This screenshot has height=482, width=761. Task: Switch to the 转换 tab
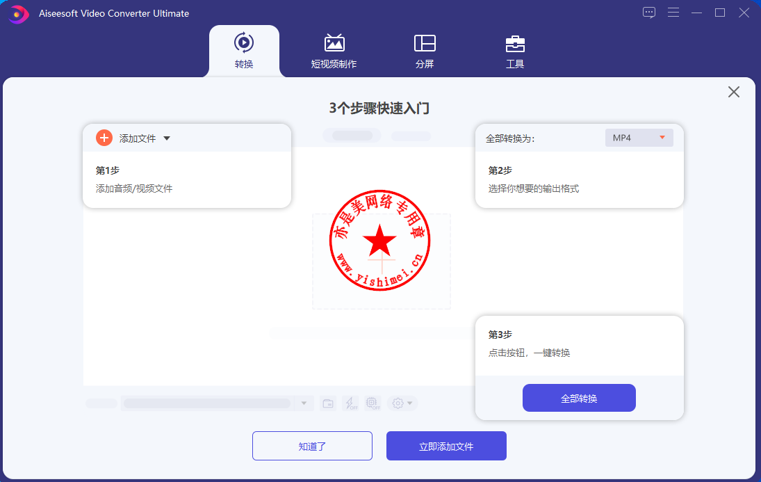pyautogui.click(x=244, y=51)
